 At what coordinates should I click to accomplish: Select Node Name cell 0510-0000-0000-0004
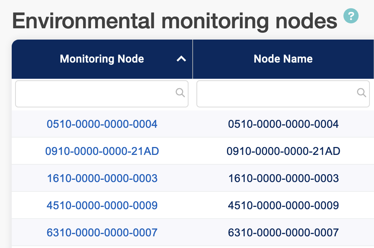[283, 124]
